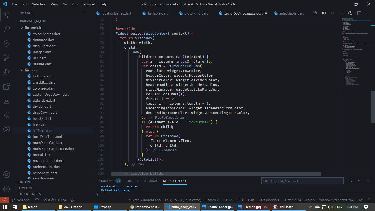Open the Search view in the activity bar
375x211 pixels.
coord(7,29)
